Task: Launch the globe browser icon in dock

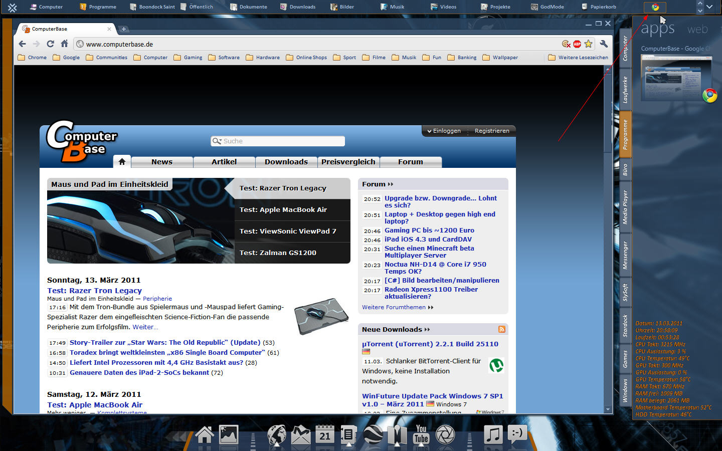Action: [x=276, y=434]
